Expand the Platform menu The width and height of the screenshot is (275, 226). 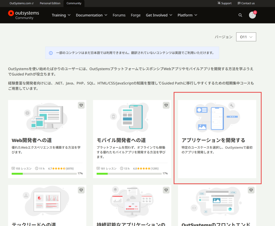[x=187, y=15]
